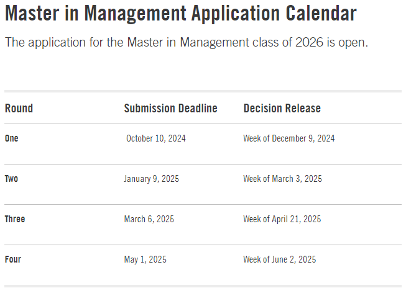
Task: Click Week of April 21, 2025 cell
Action: [x=282, y=219]
